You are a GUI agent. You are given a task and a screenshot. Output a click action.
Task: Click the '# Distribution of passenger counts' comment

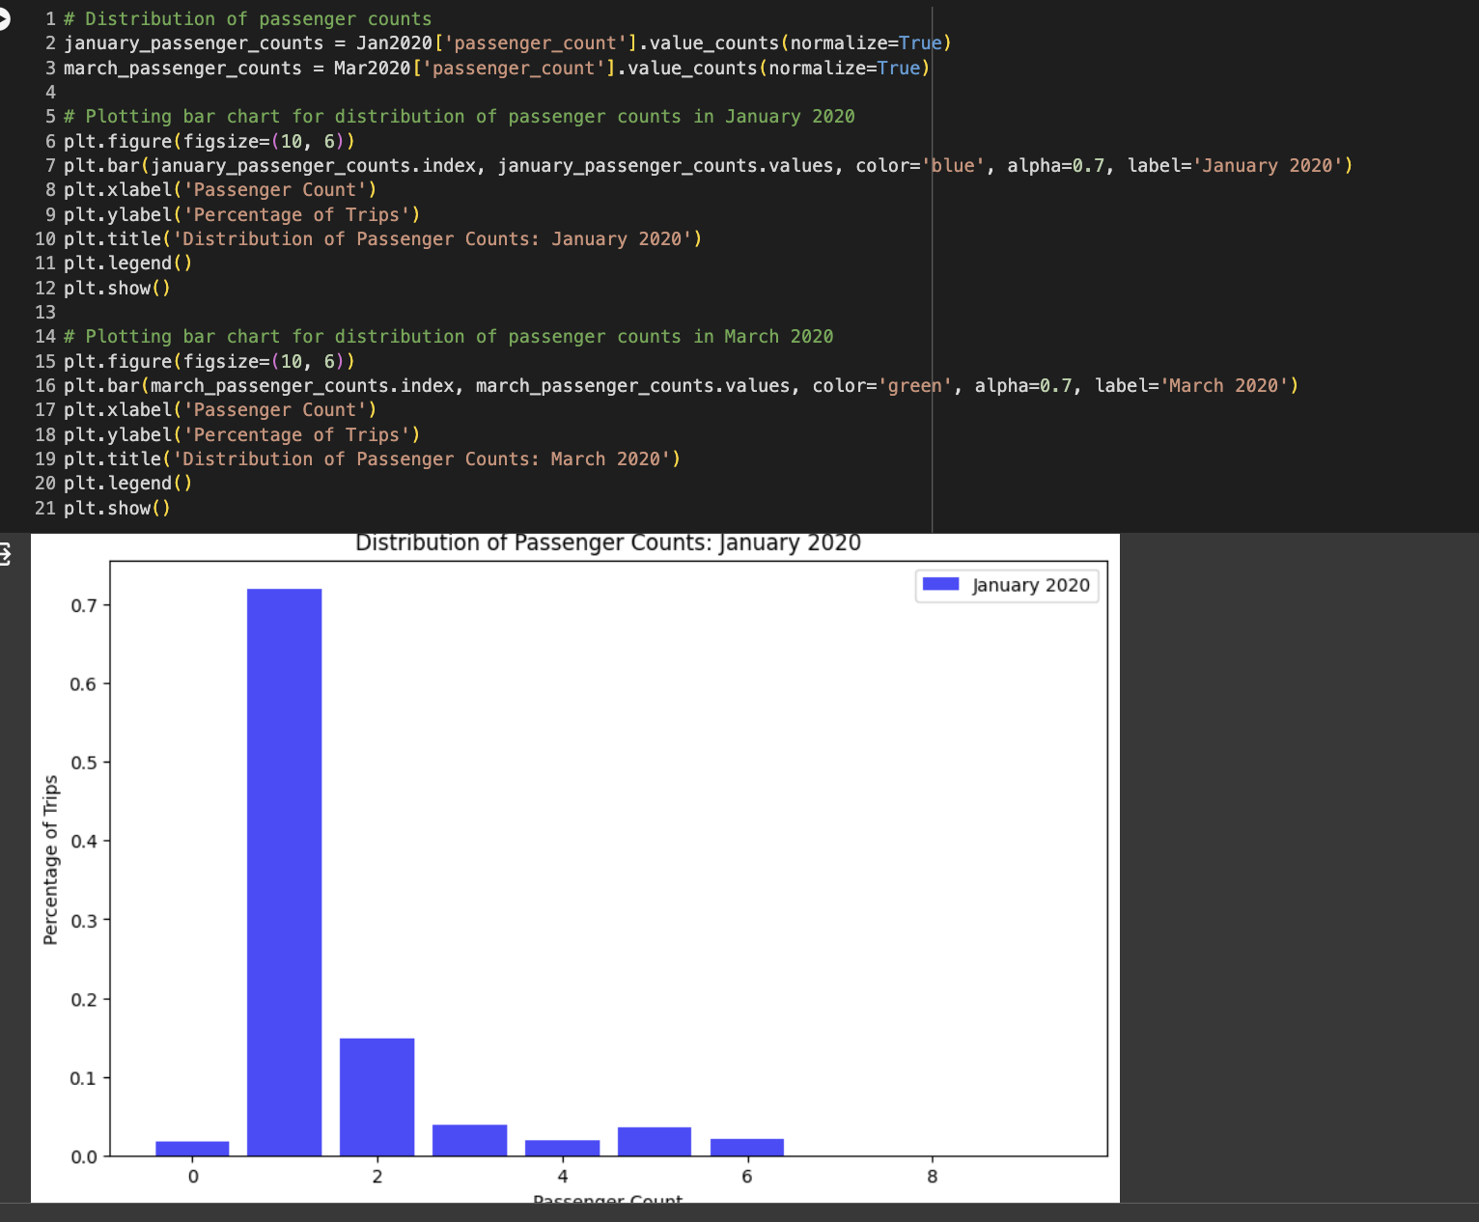(x=248, y=18)
